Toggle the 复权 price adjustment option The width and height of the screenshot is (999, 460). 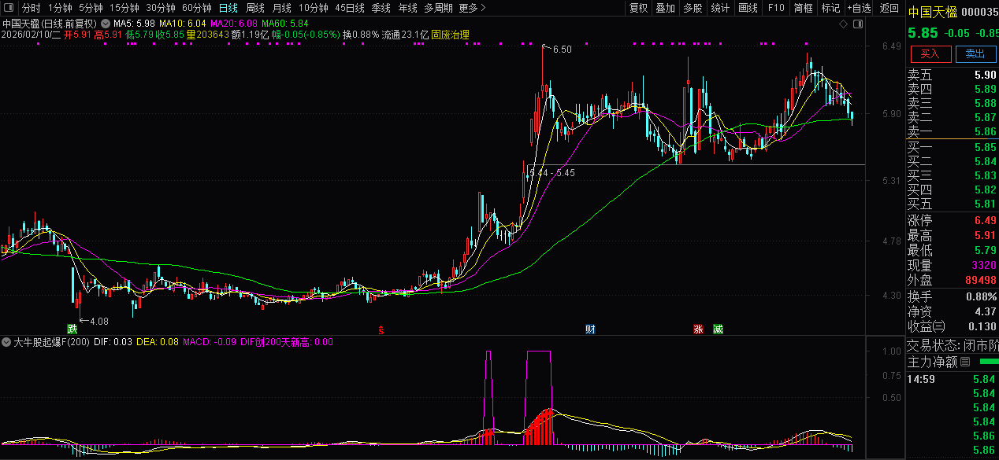point(638,8)
